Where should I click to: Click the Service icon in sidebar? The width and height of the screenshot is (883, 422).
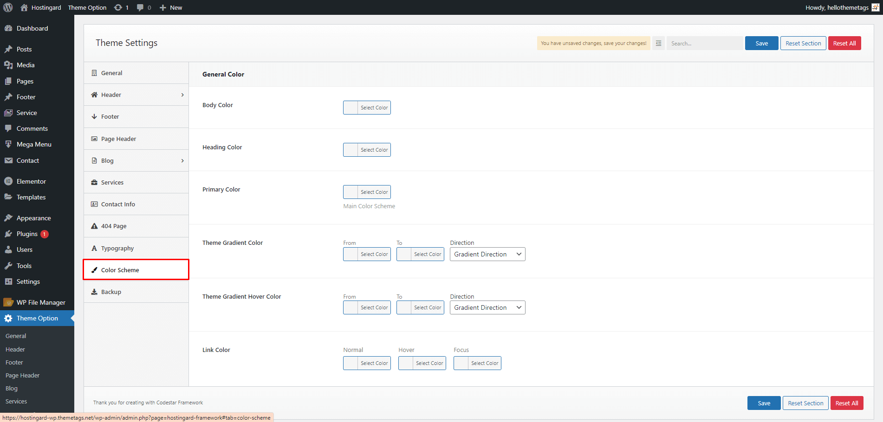coord(8,113)
